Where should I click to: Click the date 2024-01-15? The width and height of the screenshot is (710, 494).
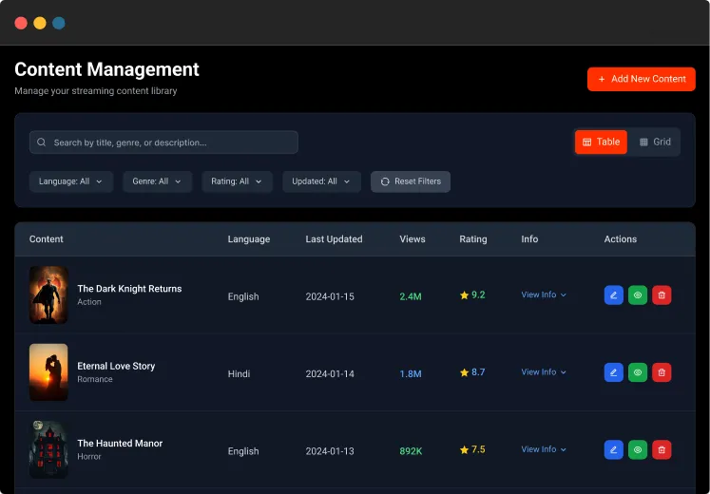click(330, 296)
